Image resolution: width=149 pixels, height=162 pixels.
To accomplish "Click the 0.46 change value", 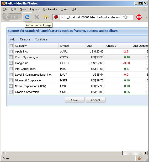I will point(127,57).
